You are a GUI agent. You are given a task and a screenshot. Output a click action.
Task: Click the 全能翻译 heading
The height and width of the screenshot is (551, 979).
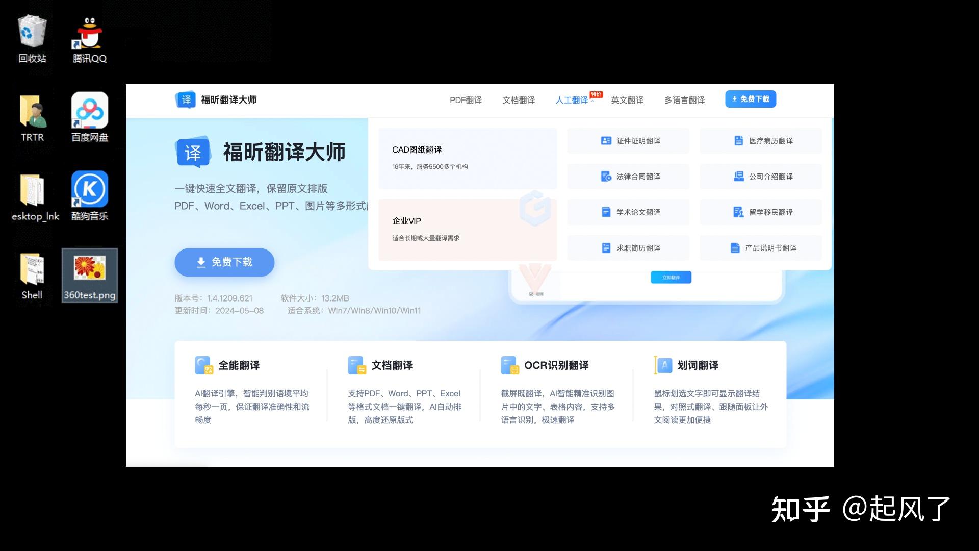239,365
